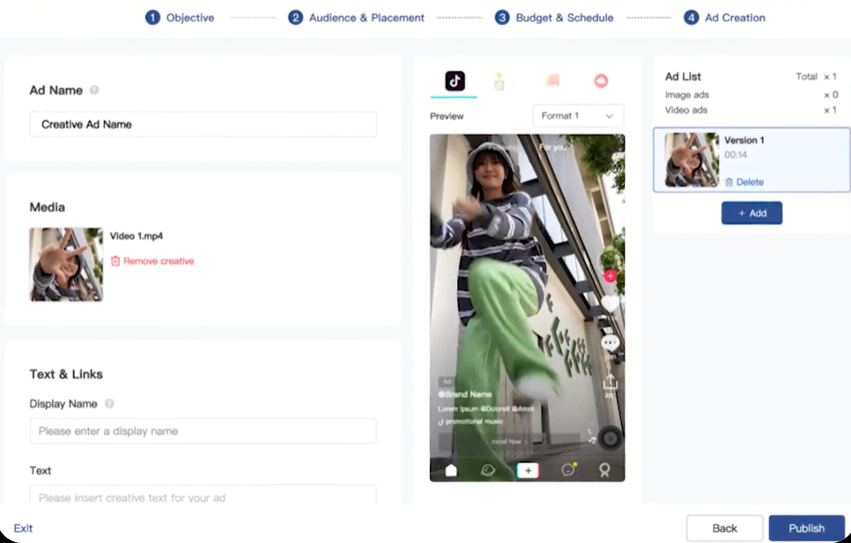Click the Publish button

[806, 528]
